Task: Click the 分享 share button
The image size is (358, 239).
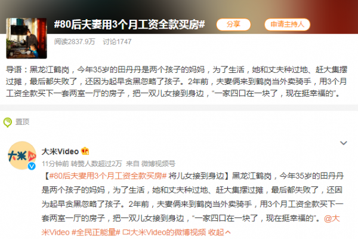Action: [x=233, y=24]
